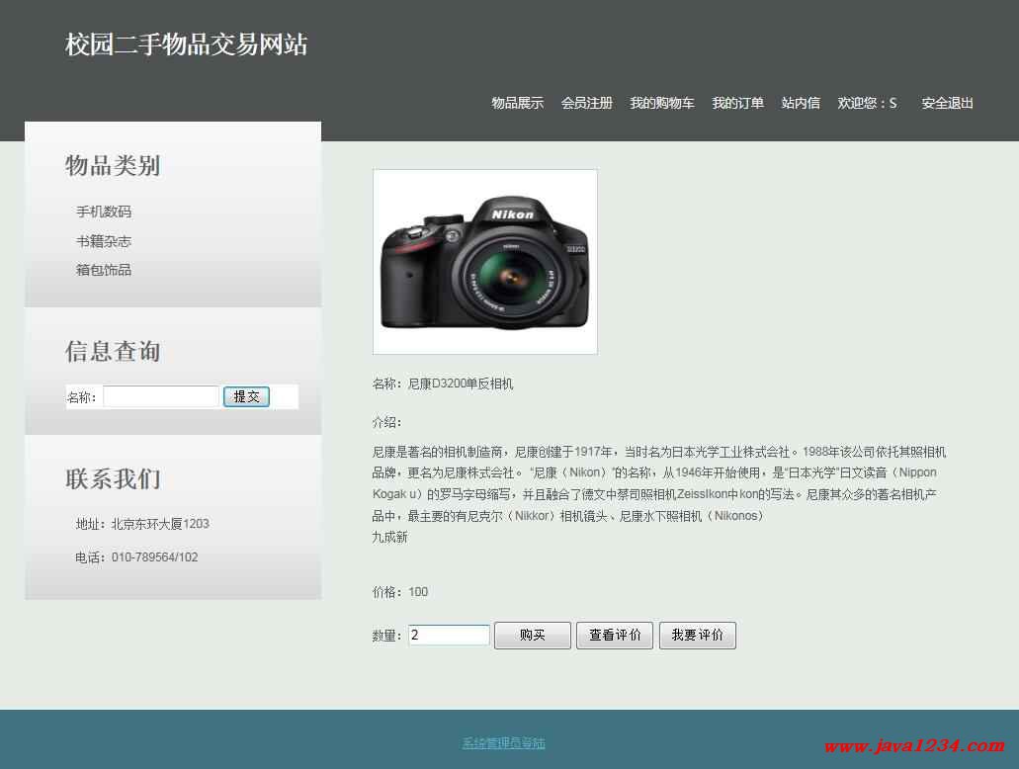Write a review via 我要评价
1019x769 pixels.
coord(697,635)
